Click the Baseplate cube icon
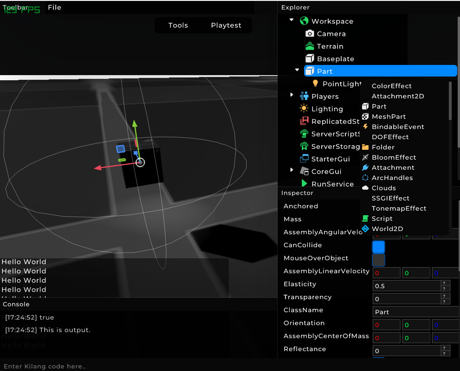 pyautogui.click(x=310, y=58)
